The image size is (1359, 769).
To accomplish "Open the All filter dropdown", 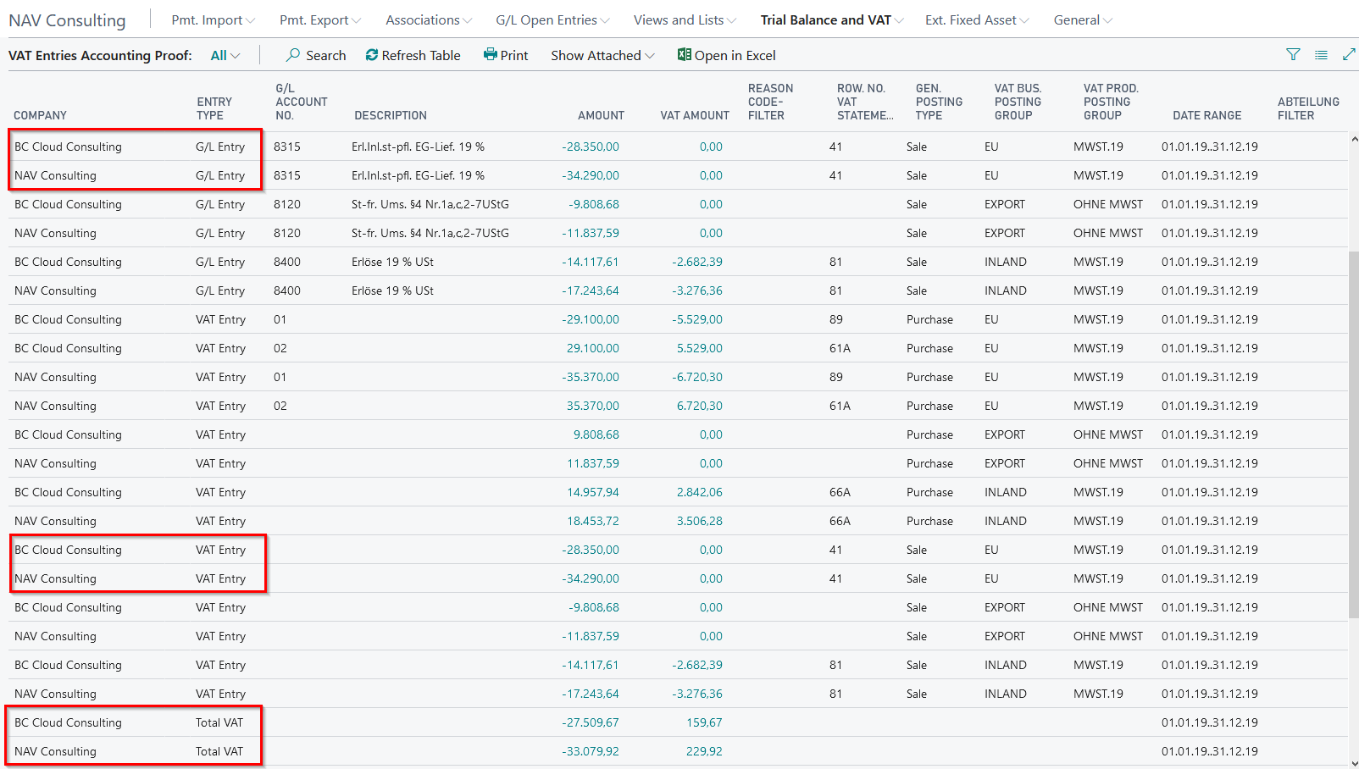I will pyautogui.click(x=225, y=55).
